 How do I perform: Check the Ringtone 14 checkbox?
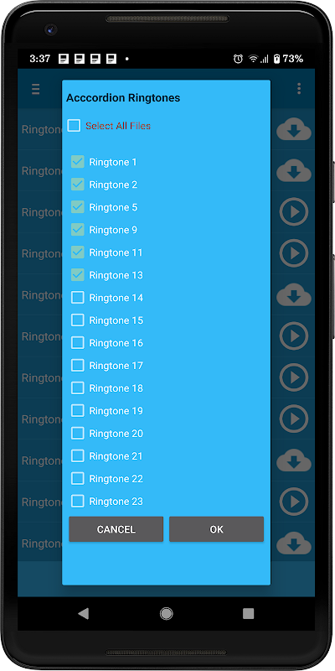click(x=77, y=298)
